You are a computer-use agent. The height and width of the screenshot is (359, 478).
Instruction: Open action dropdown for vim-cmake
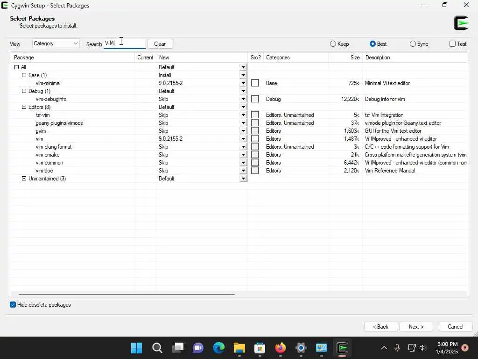pyautogui.click(x=243, y=155)
